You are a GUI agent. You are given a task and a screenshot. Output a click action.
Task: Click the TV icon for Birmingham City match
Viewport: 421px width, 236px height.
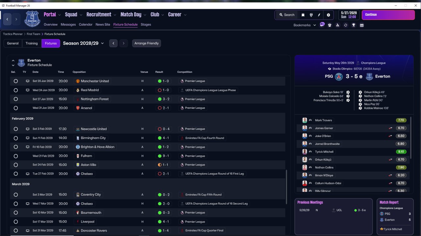(x=28, y=138)
